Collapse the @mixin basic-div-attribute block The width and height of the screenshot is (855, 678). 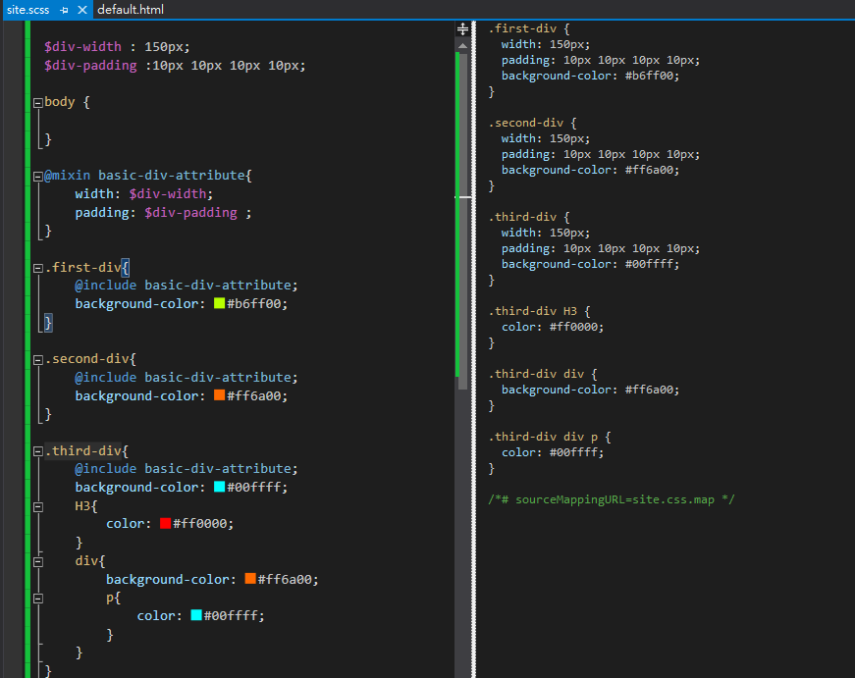[x=38, y=176]
